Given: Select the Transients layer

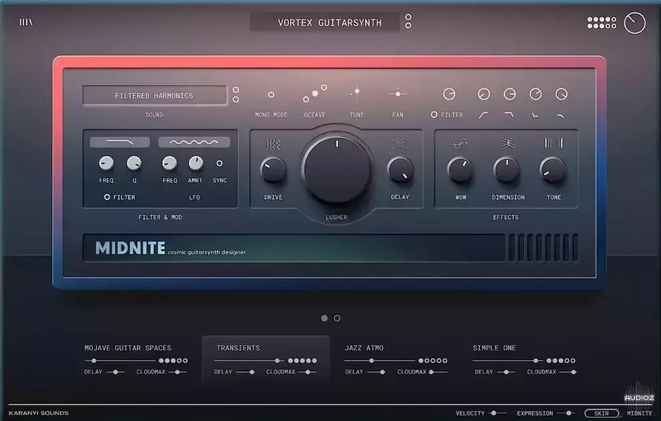Looking at the screenshot, I should (238, 348).
